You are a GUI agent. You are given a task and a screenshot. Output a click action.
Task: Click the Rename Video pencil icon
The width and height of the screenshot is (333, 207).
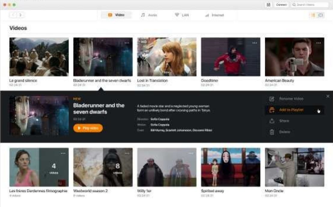(272, 99)
